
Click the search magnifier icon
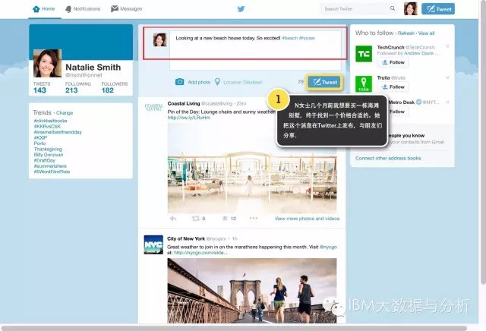pyautogui.click(x=392, y=9)
